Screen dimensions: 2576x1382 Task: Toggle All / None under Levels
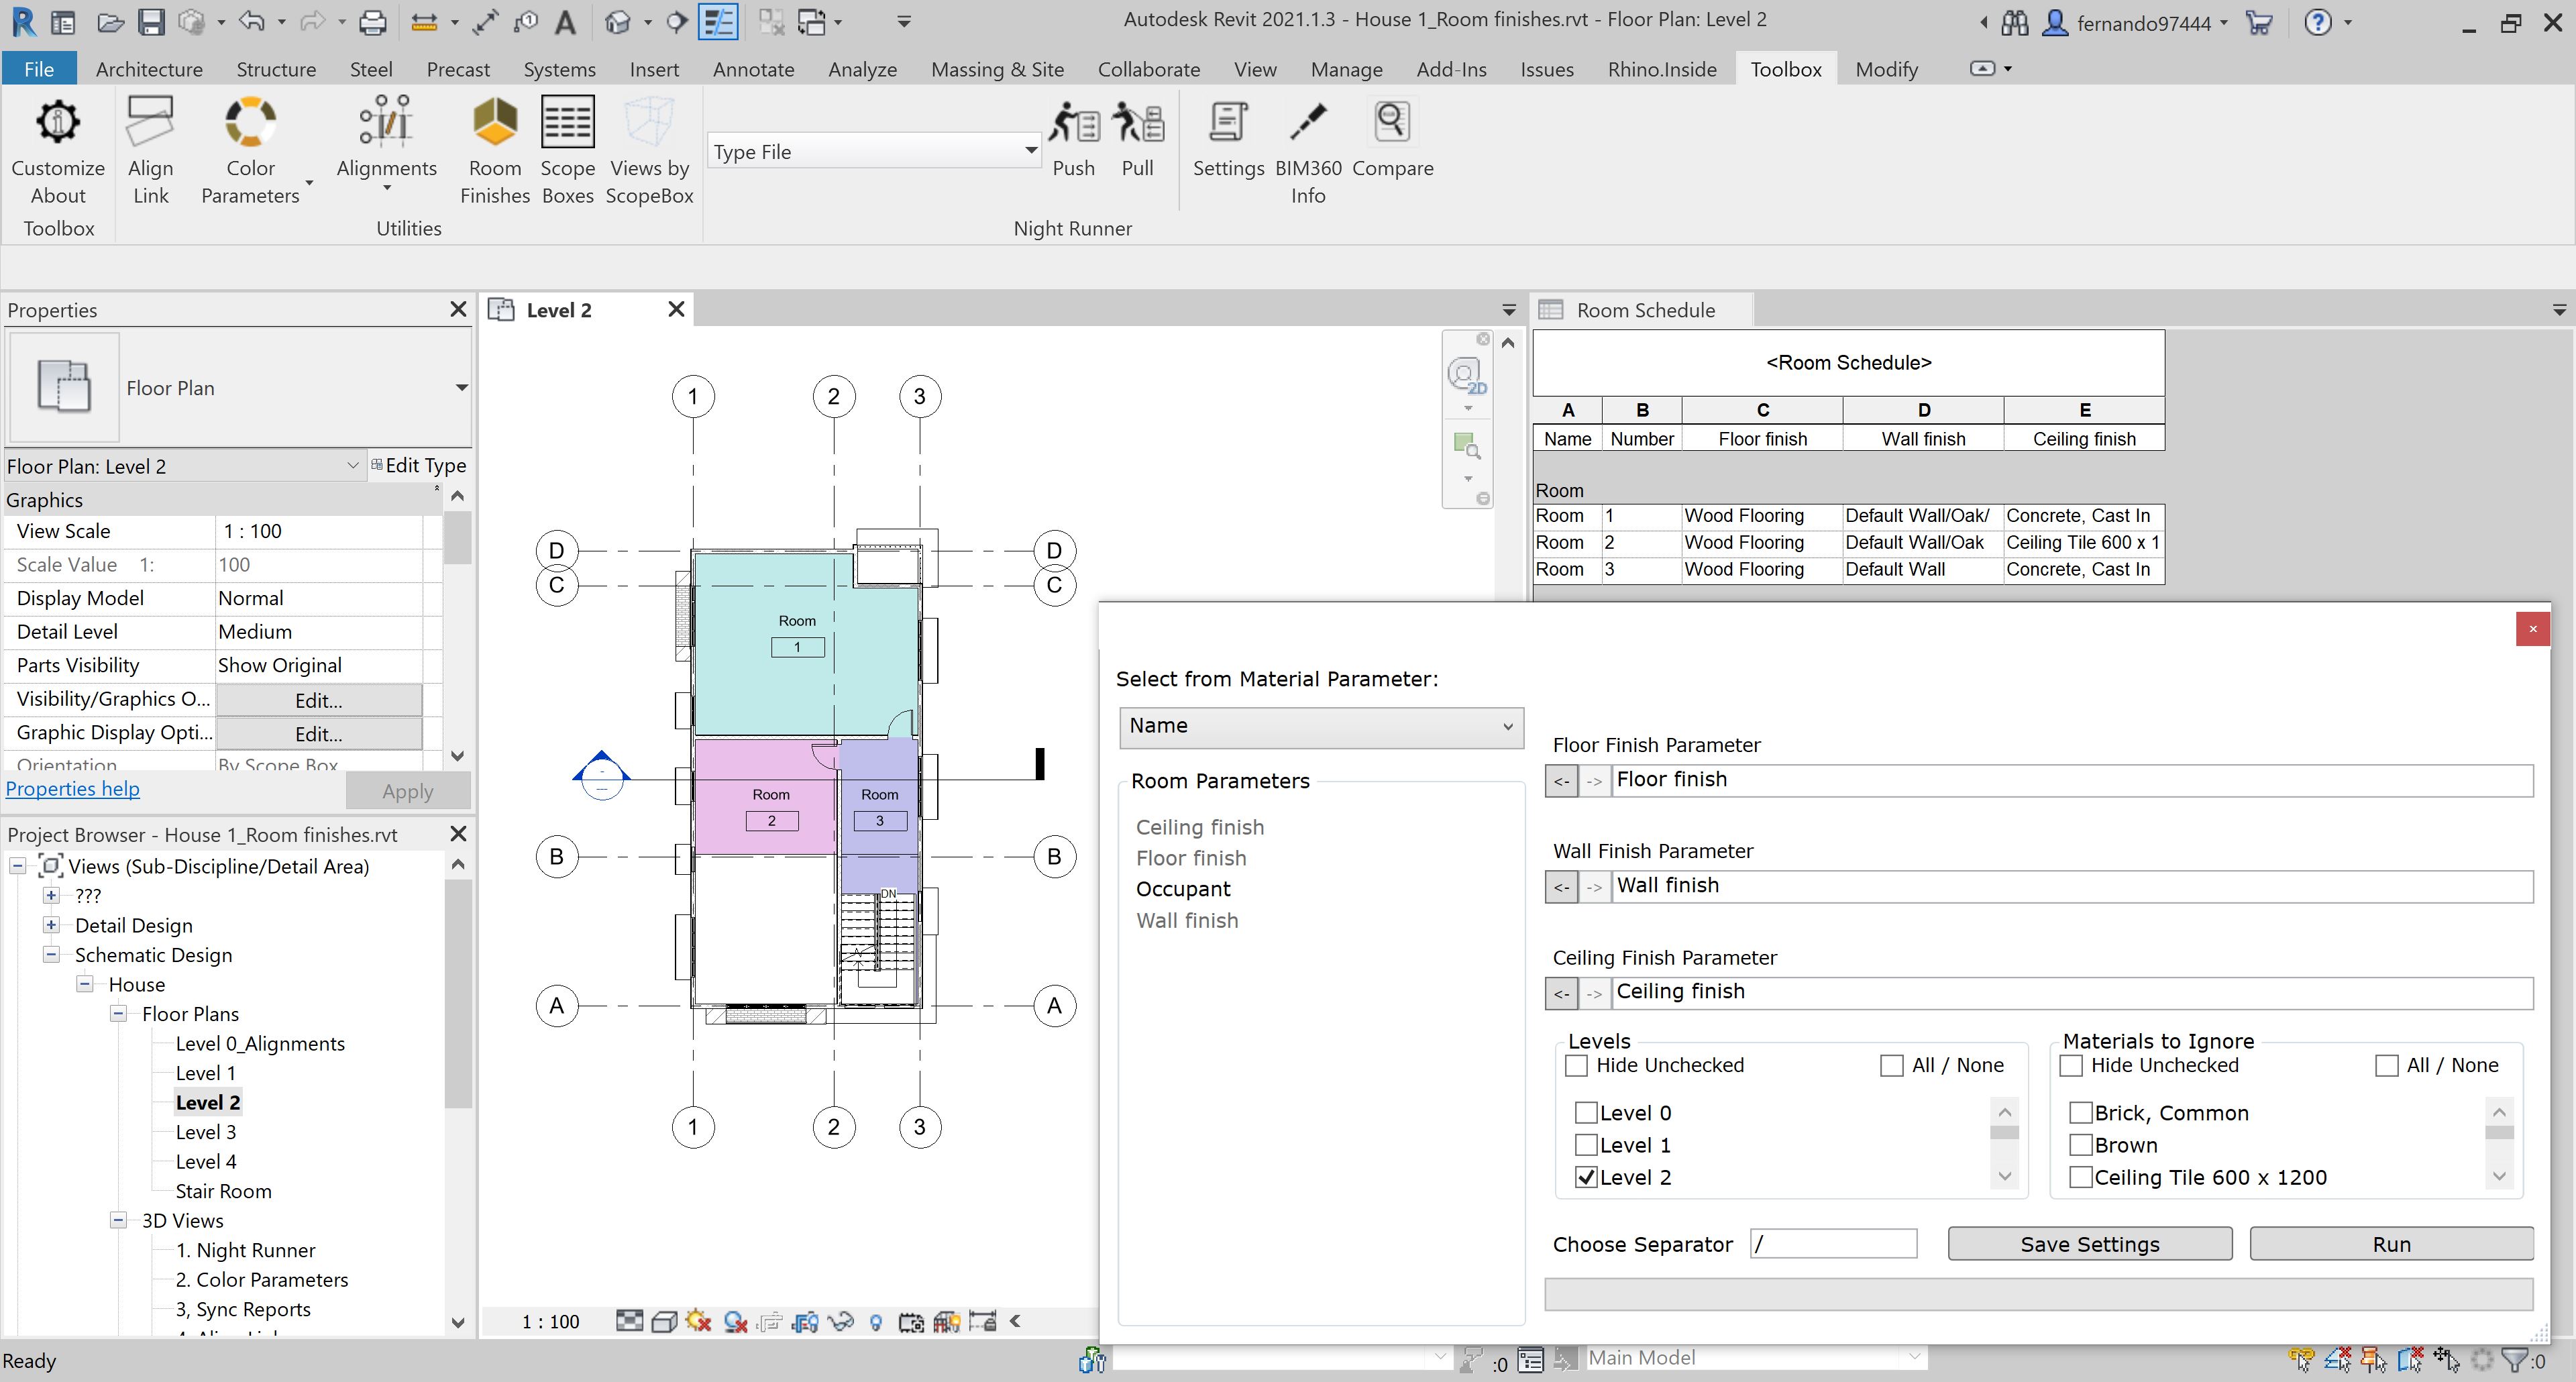click(x=1891, y=1066)
